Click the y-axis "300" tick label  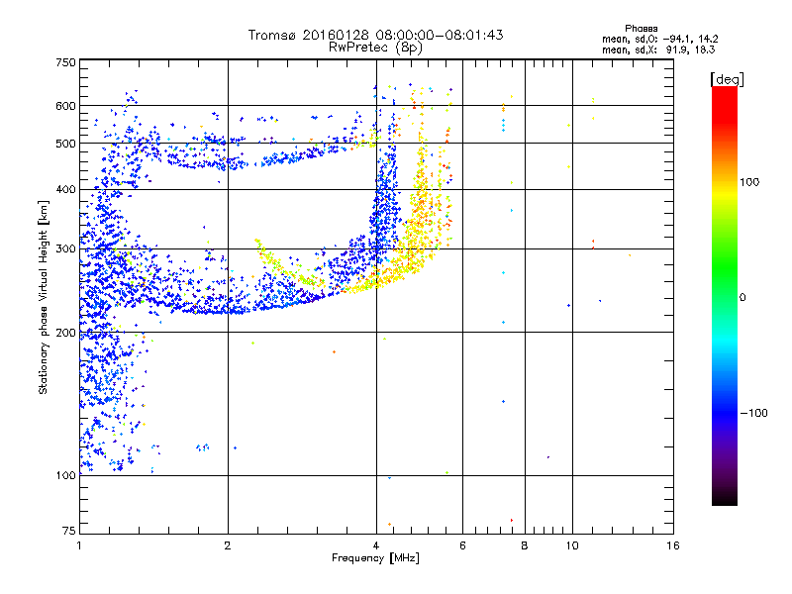pyautogui.click(x=65, y=249)
